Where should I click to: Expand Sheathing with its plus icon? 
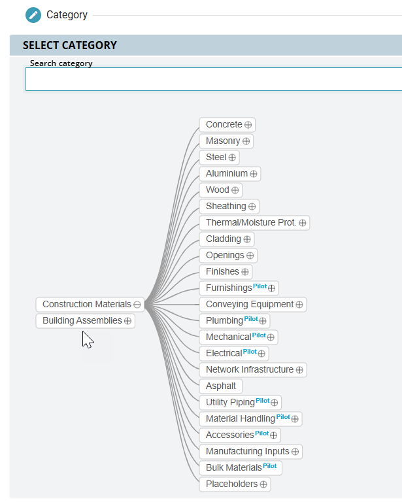click(252, 207)
